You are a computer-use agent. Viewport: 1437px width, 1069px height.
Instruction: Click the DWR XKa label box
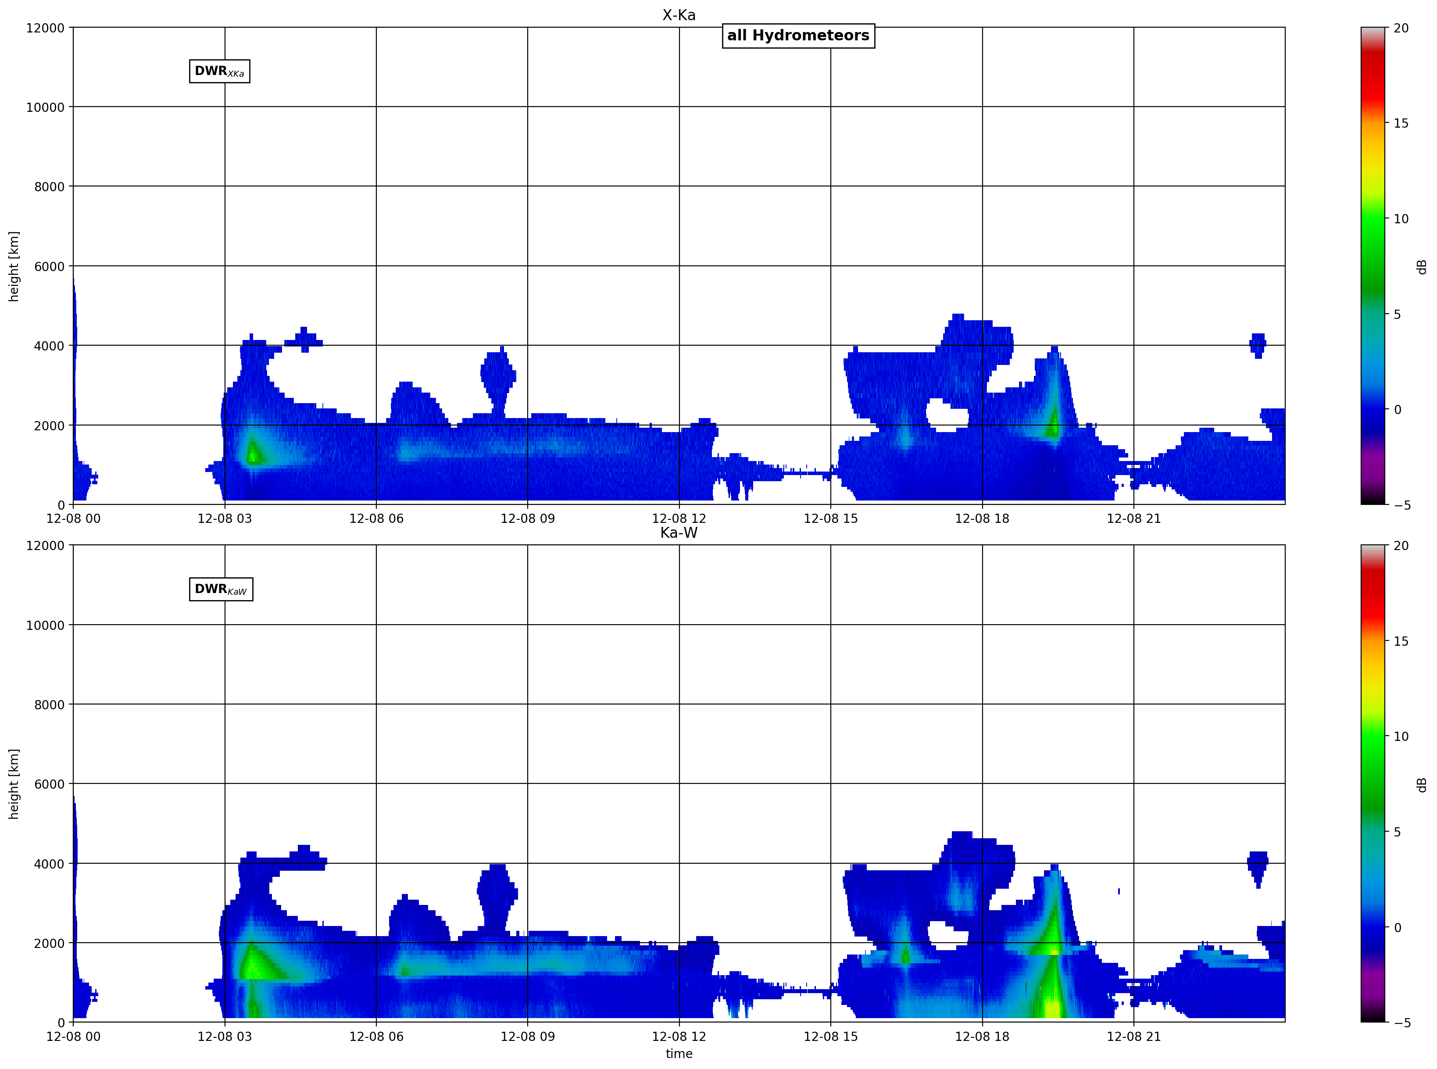[219, 71]
